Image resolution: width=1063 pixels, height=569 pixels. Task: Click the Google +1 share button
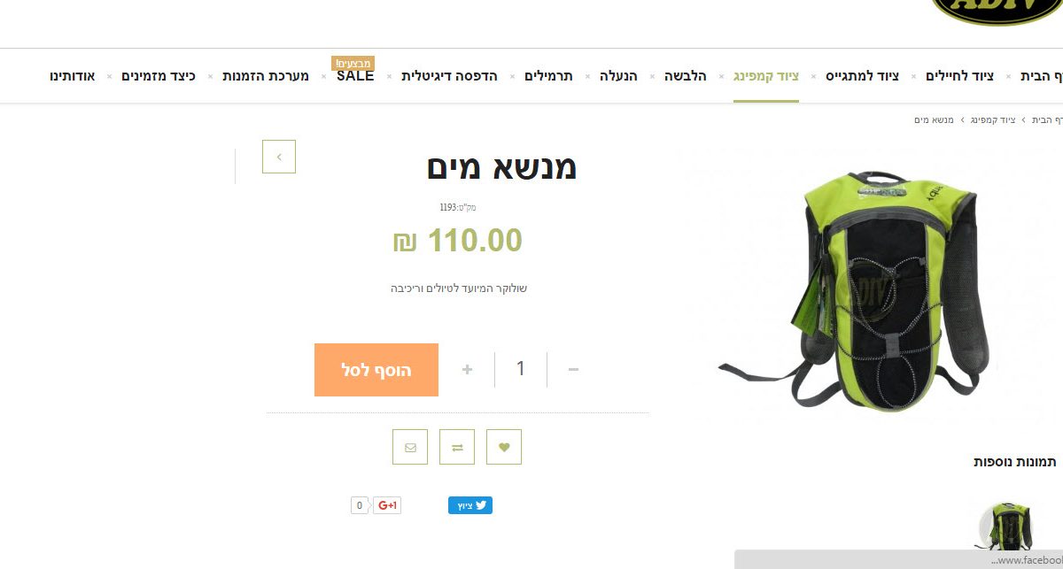(386, 505)
